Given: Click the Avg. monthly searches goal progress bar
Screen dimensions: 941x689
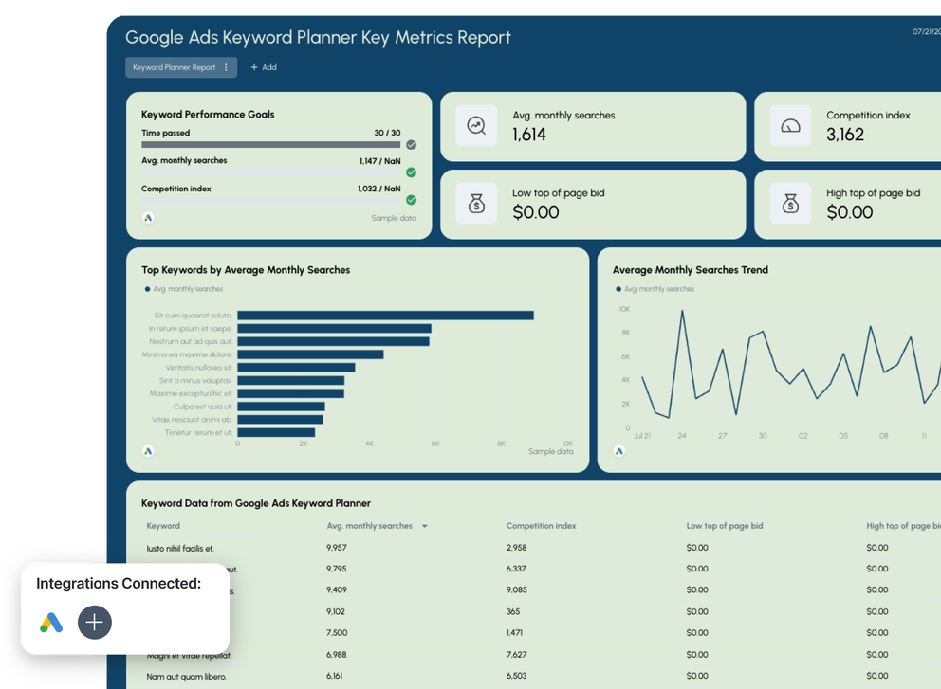Looking at the screenshot, I should [x=270, y=172].
